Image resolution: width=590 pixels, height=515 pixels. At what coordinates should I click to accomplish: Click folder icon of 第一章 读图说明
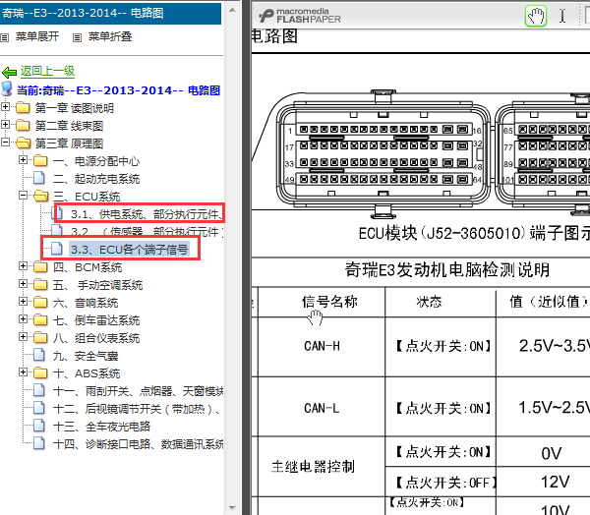[x=23, y=108]
